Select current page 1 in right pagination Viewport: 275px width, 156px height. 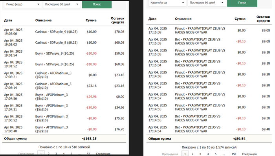[185, 154]
